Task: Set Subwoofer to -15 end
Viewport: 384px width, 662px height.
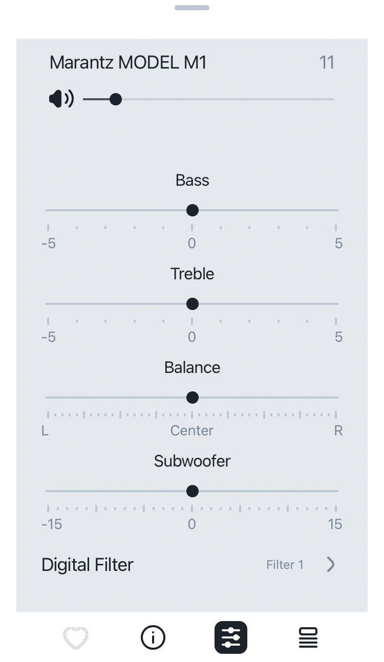Action: point(48,491)
